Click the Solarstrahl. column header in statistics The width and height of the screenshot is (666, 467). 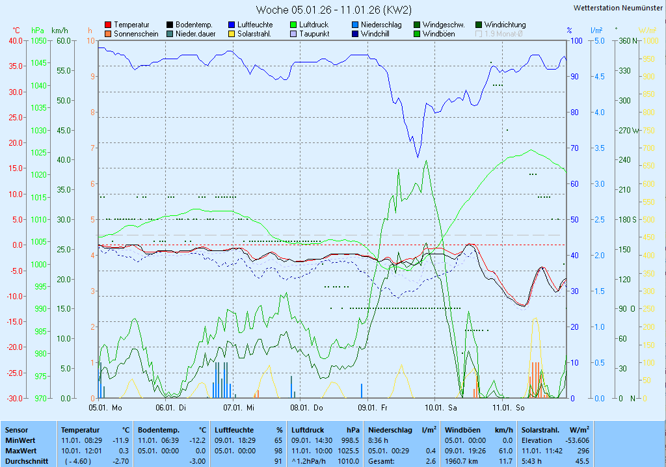[x=539, y=430]
